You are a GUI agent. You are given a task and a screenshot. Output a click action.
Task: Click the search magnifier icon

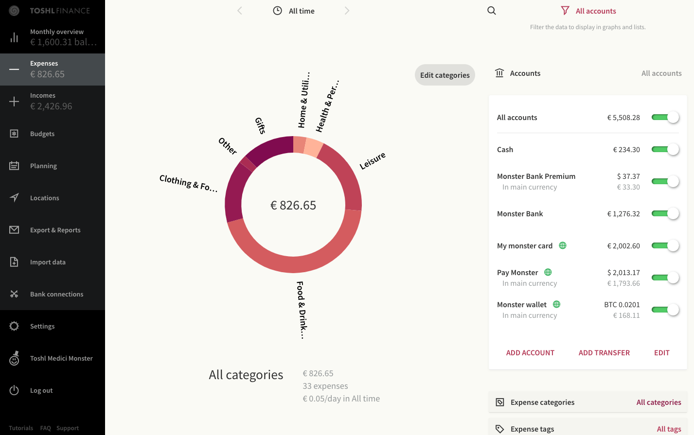coord(491,10)
